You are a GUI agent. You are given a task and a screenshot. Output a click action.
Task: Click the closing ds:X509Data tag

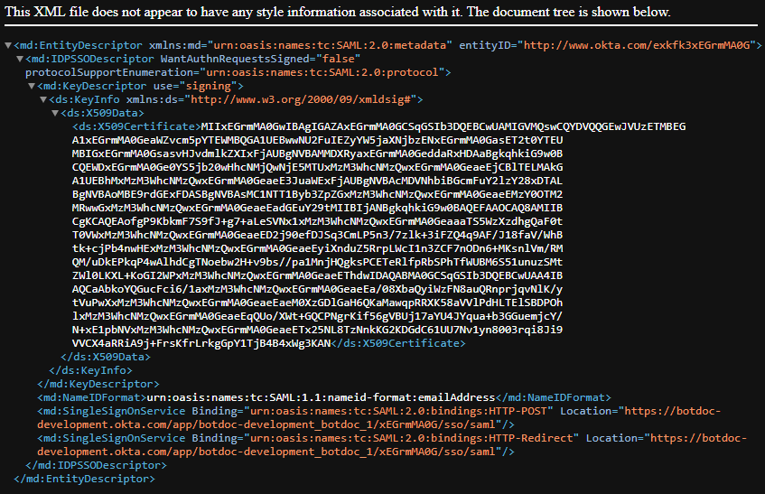[x=106, y=357]
